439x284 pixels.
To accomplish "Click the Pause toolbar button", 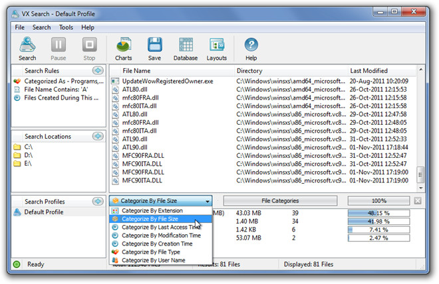I will pos(59,48).
